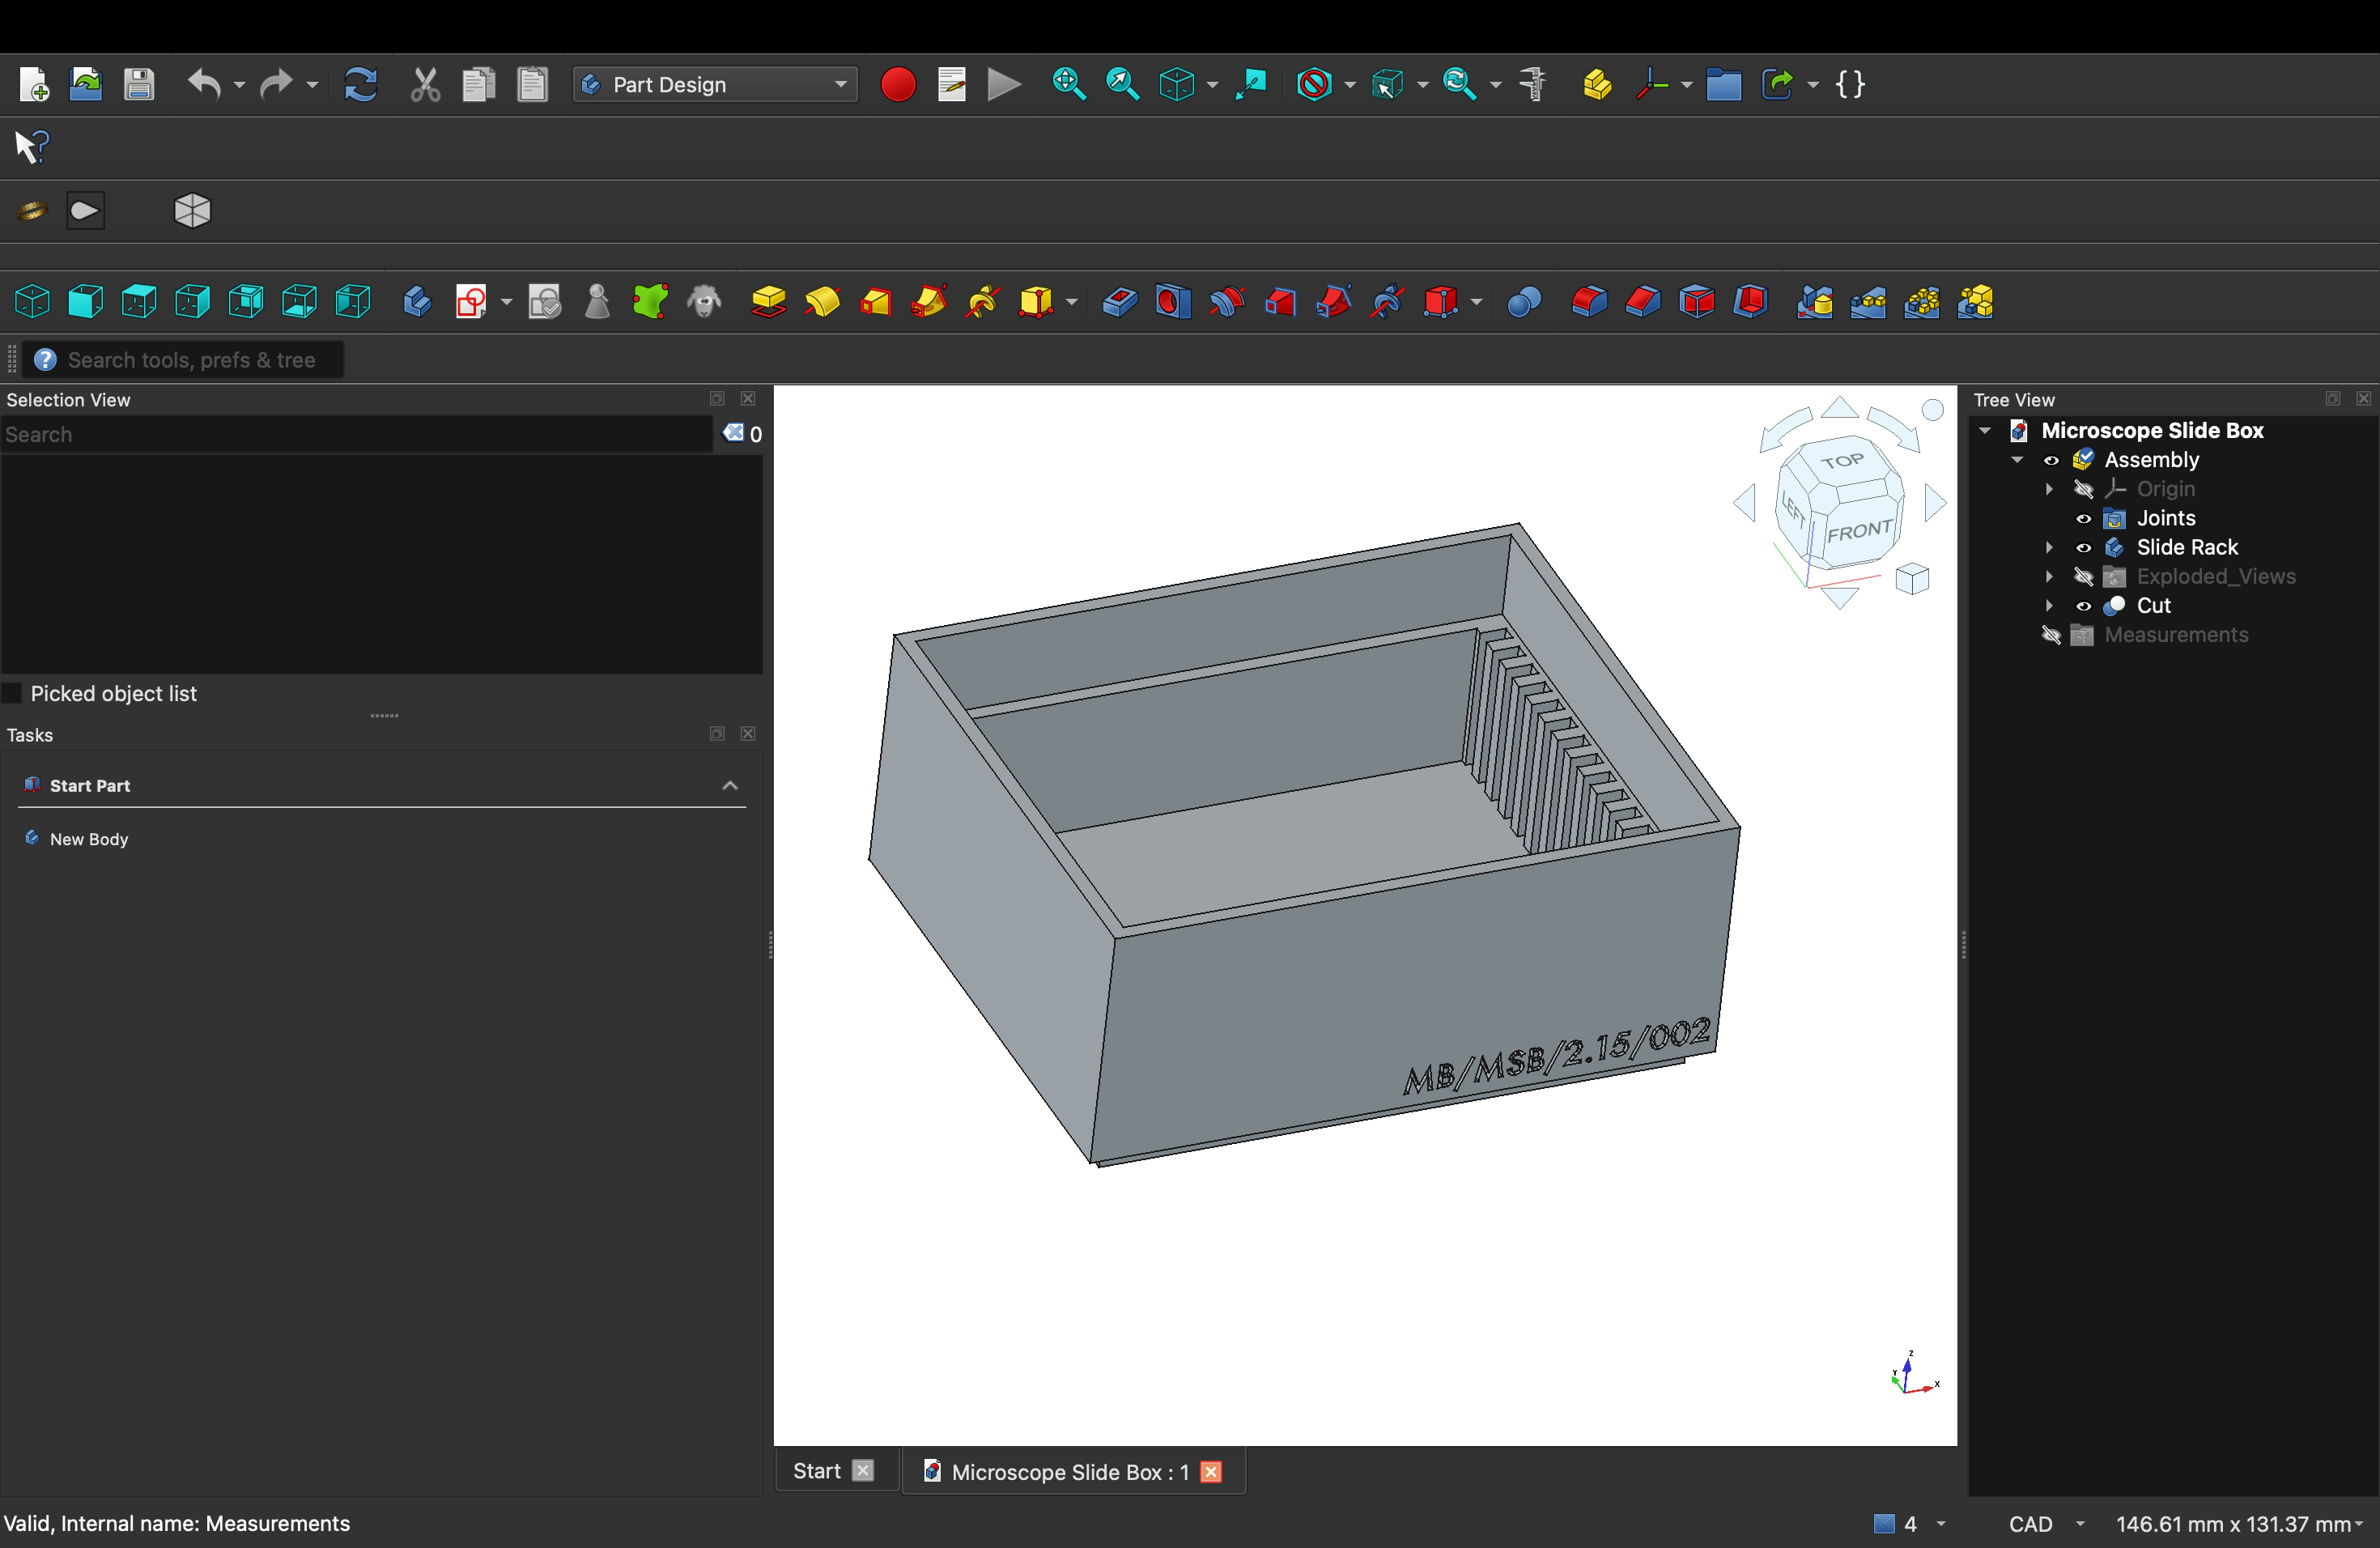Click the Boolean operation icon

1524,302
